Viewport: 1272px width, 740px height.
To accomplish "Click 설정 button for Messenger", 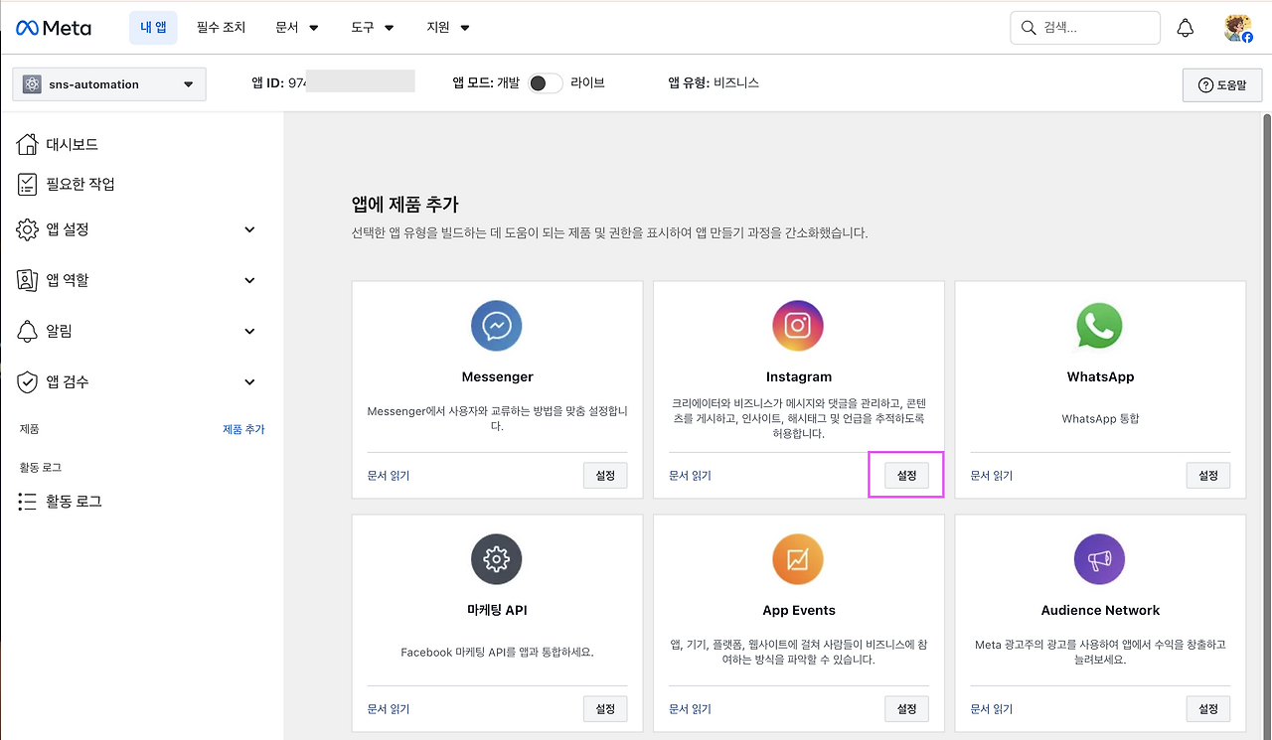I will [605, 476].
